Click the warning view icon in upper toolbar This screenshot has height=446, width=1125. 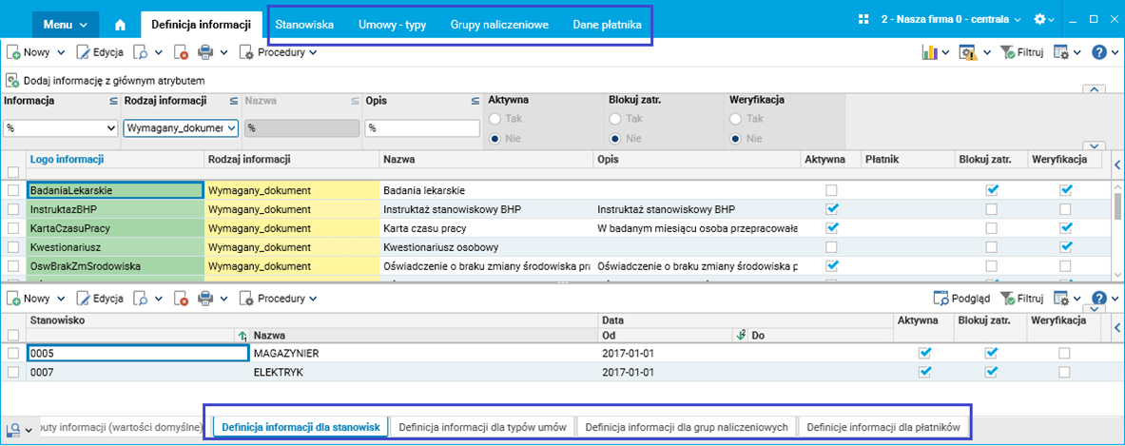(x=968, y=52)
